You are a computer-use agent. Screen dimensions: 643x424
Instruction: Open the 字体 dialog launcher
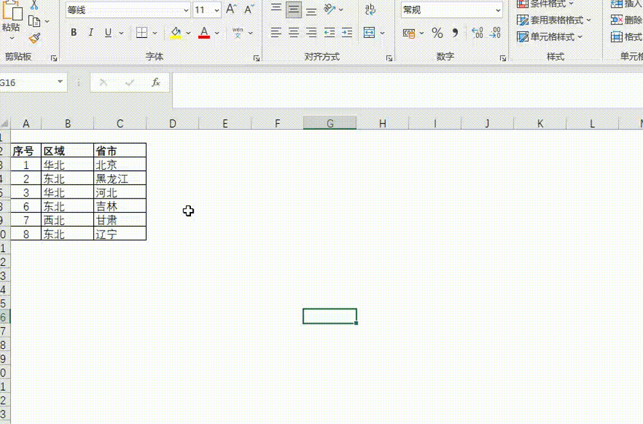(257, 58)
